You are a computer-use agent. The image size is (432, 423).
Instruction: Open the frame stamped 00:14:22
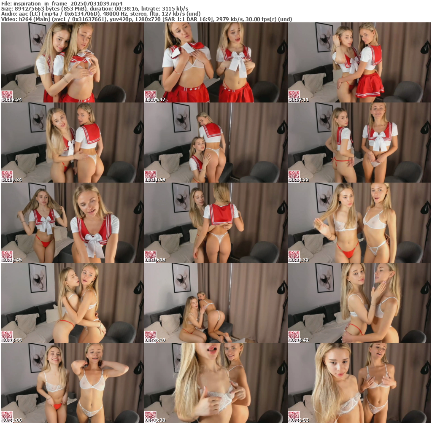[x=359, y=143]
